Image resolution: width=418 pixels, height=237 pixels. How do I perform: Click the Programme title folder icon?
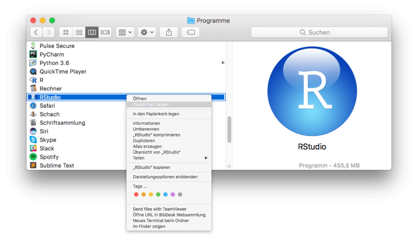[x=191, y=21]
